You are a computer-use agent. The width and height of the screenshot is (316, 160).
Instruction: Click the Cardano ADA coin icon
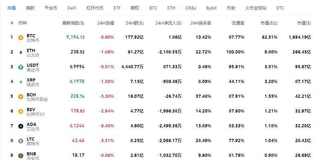tap(21, 126)
